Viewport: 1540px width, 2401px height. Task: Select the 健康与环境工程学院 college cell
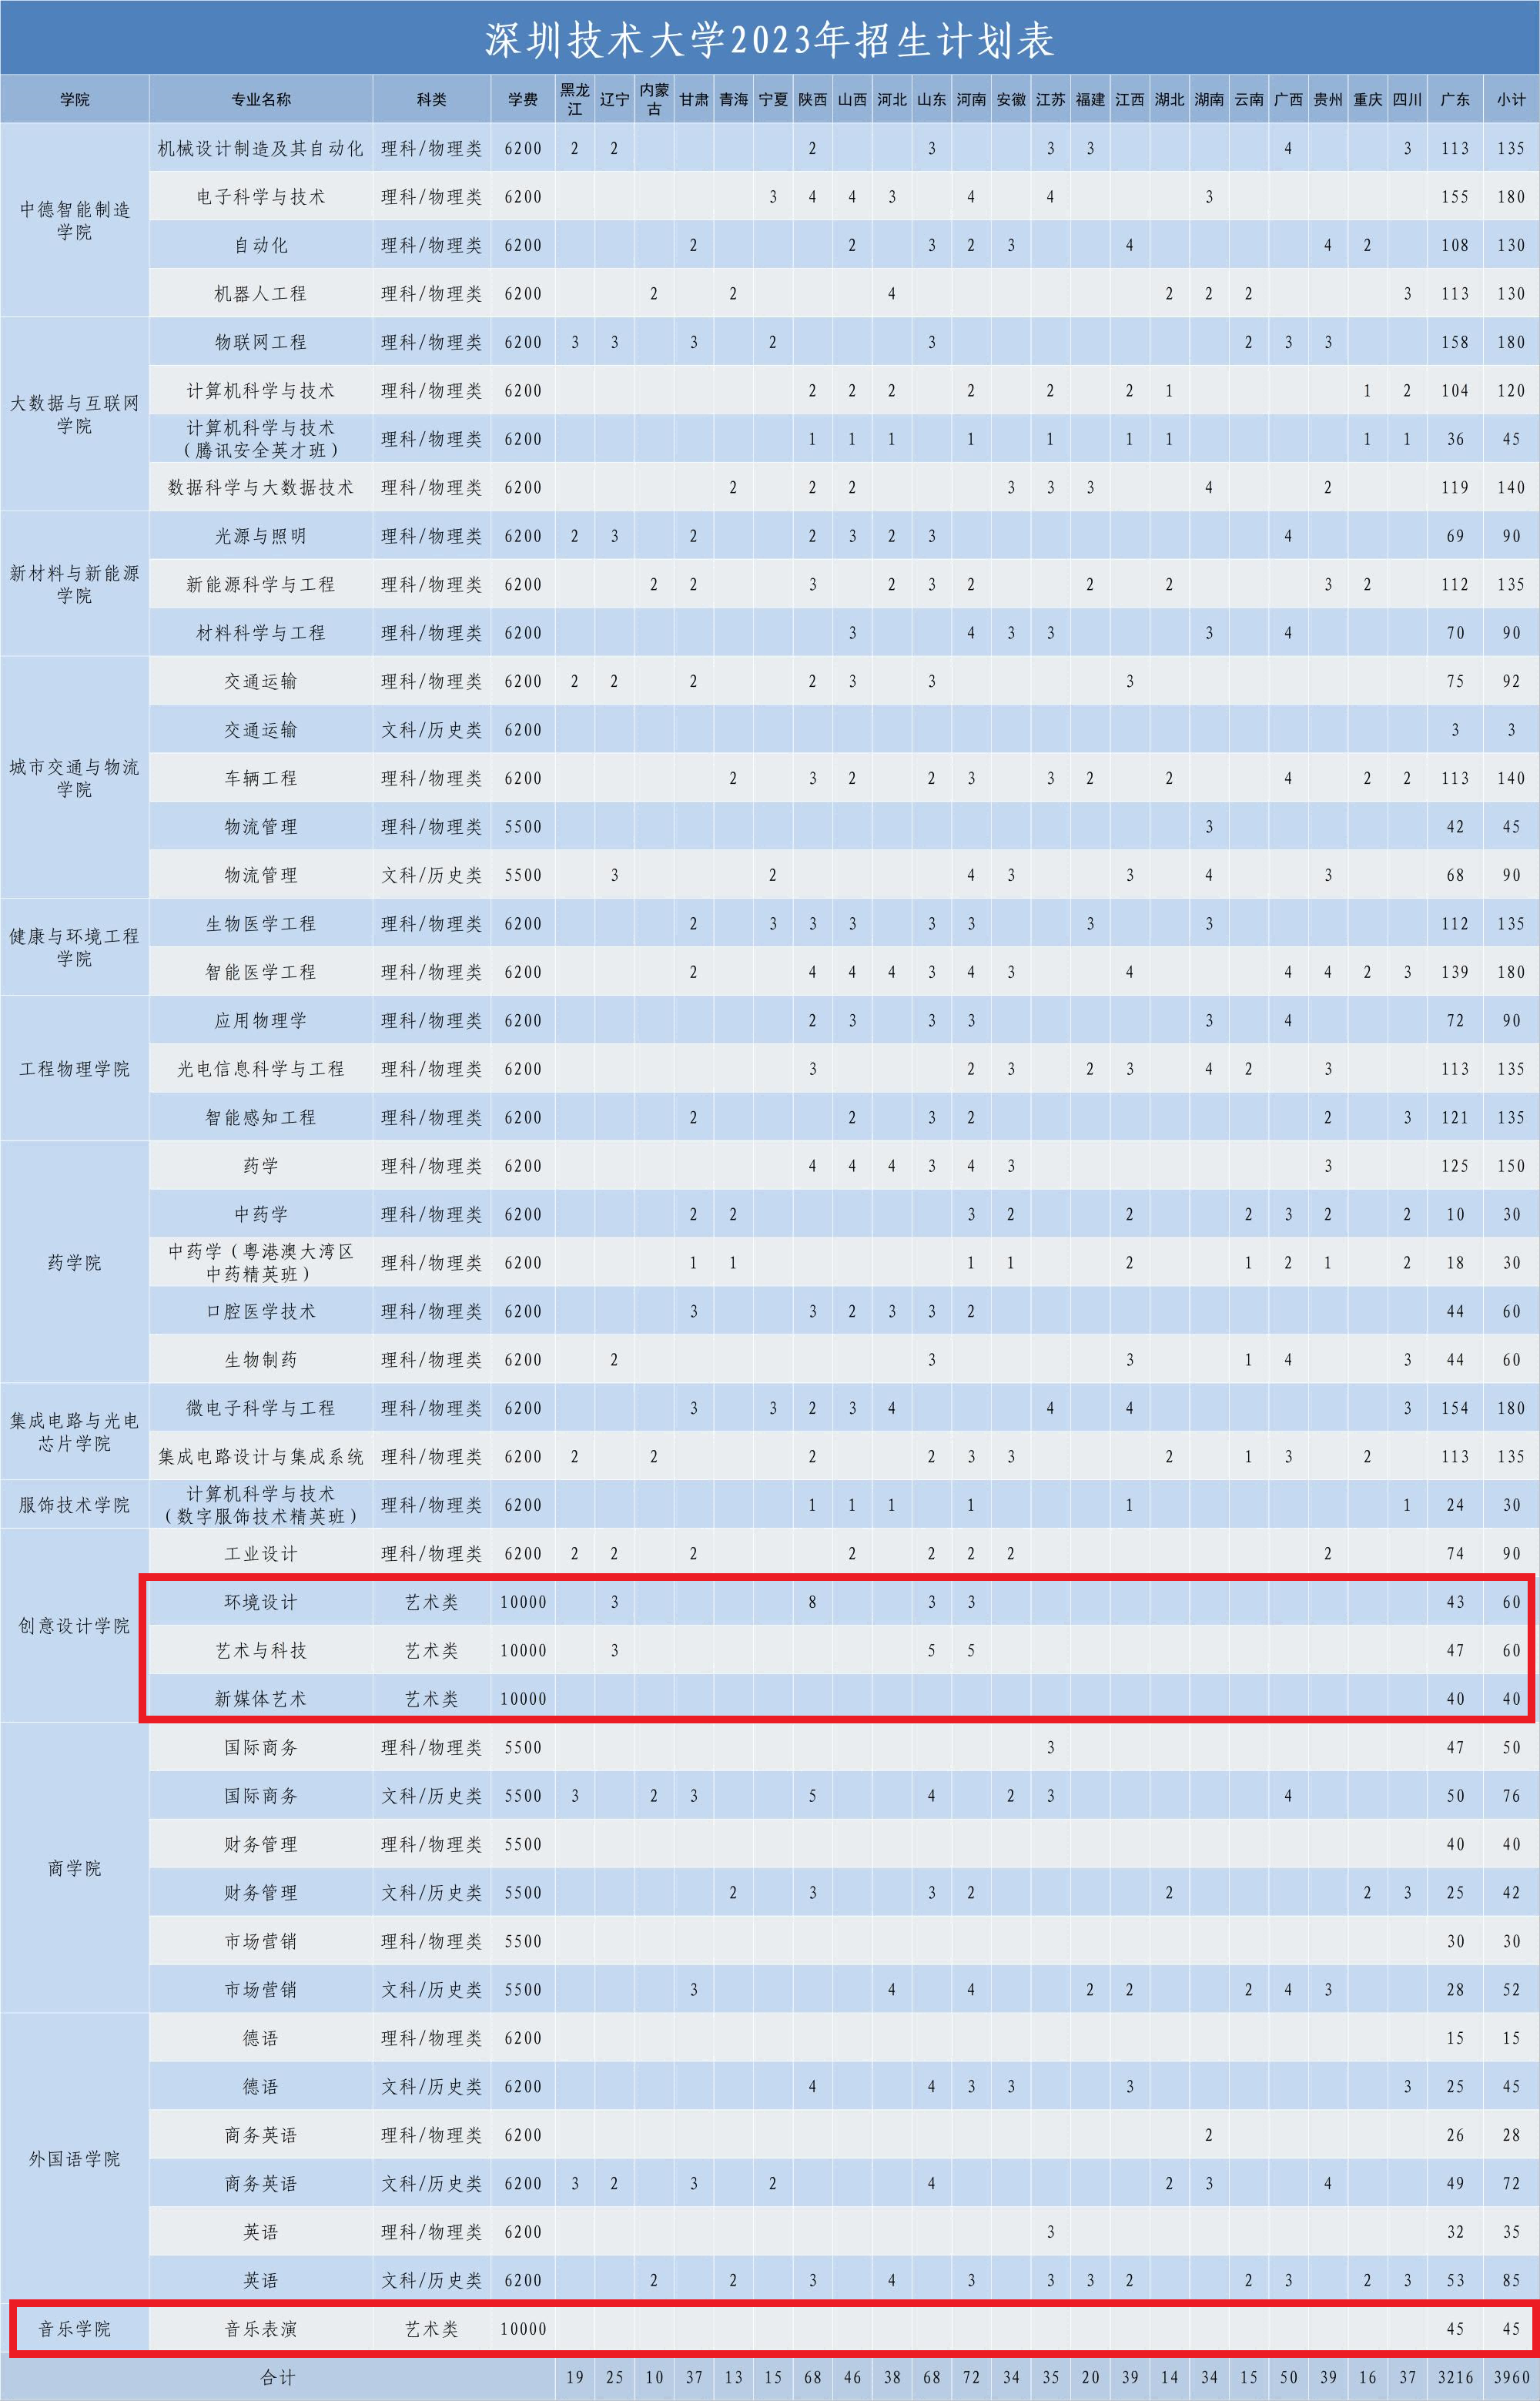coord(75,947)
